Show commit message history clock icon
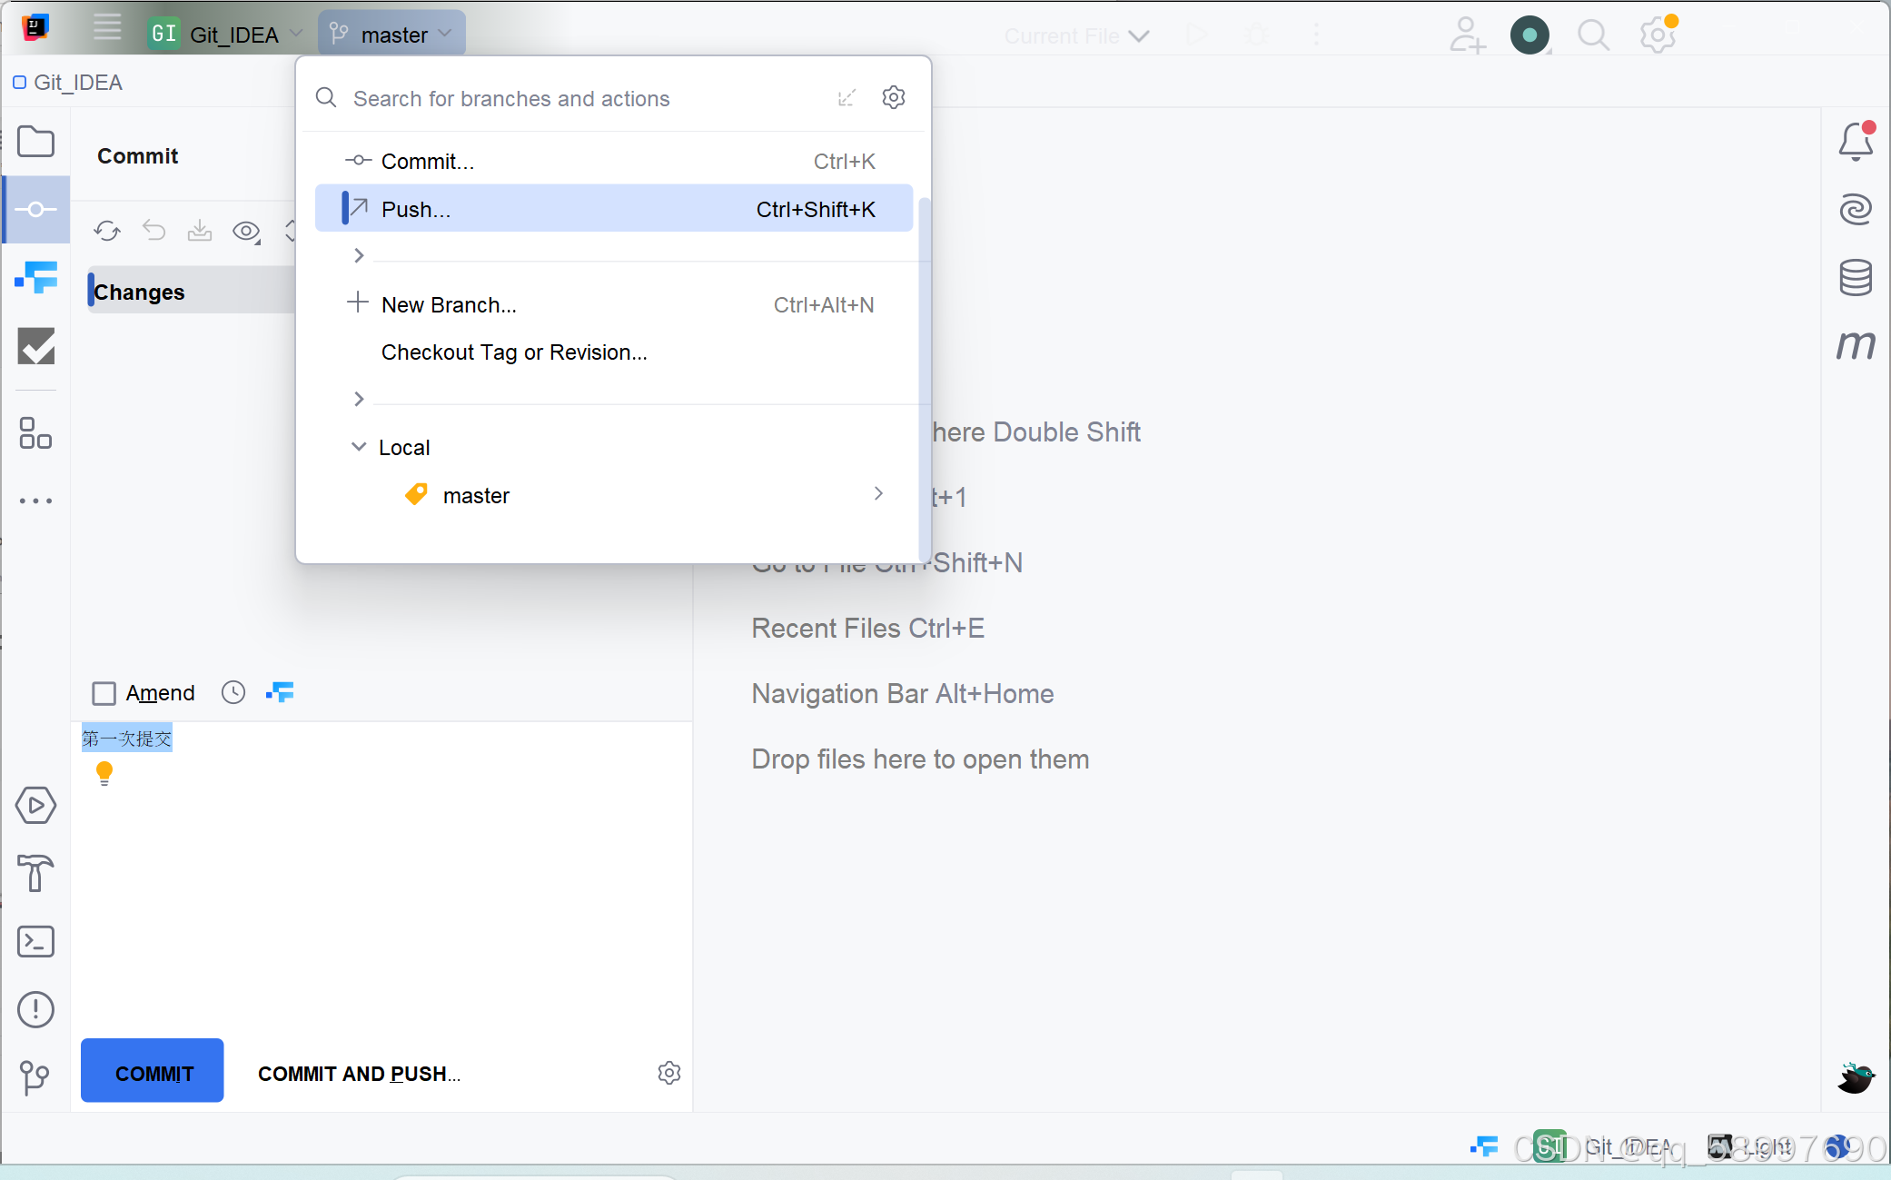 [x=233, y=693]
